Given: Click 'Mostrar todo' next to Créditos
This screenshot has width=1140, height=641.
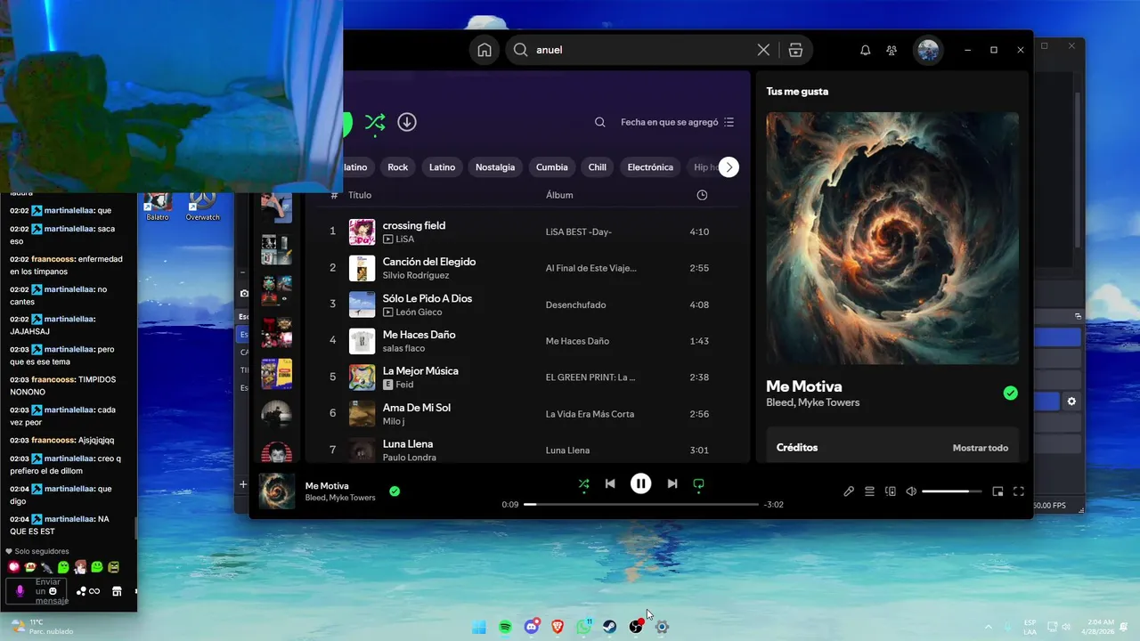Looking at the screenshot, I should 981,448.
